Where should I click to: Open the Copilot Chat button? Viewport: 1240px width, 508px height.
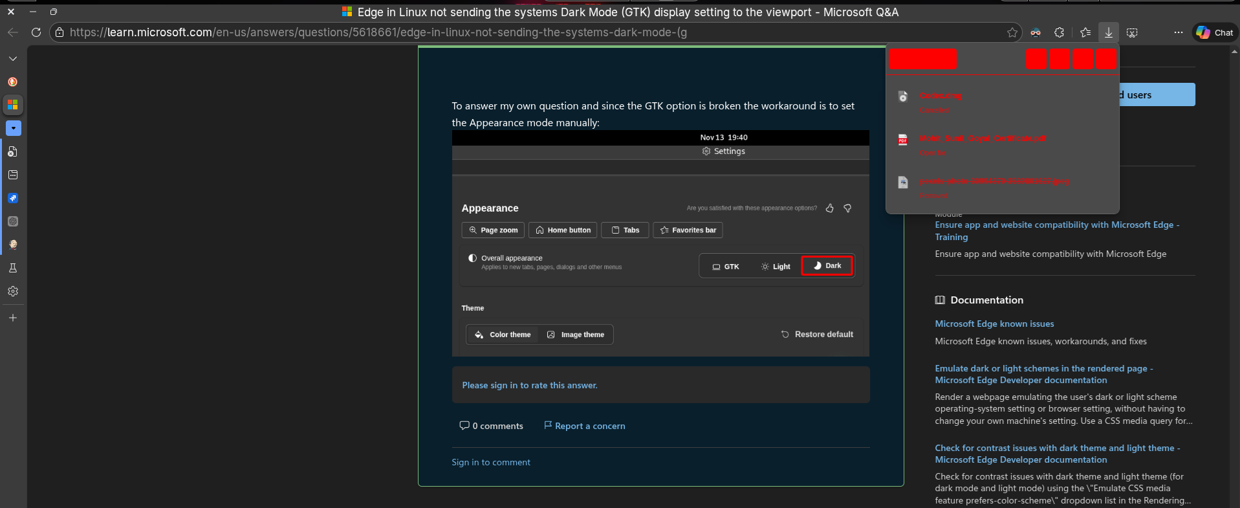(x=1215, y=32)
